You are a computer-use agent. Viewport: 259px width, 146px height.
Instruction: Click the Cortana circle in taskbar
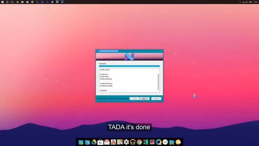coord(7,2)
